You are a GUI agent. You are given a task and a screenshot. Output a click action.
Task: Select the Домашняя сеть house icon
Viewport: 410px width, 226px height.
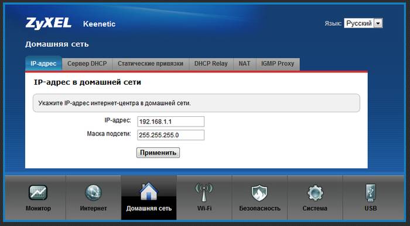point(149,192)
